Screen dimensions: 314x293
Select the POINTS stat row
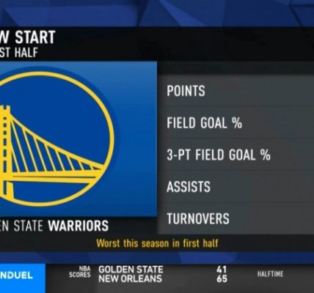(x=235, y=91)
